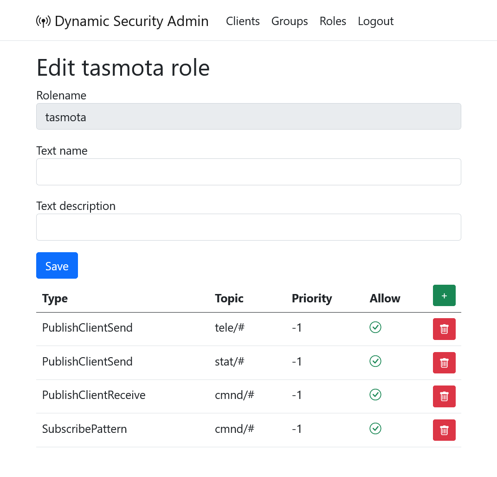Go to the Roles page
Screen dimensions: 497x477
(x=333, y=21)
